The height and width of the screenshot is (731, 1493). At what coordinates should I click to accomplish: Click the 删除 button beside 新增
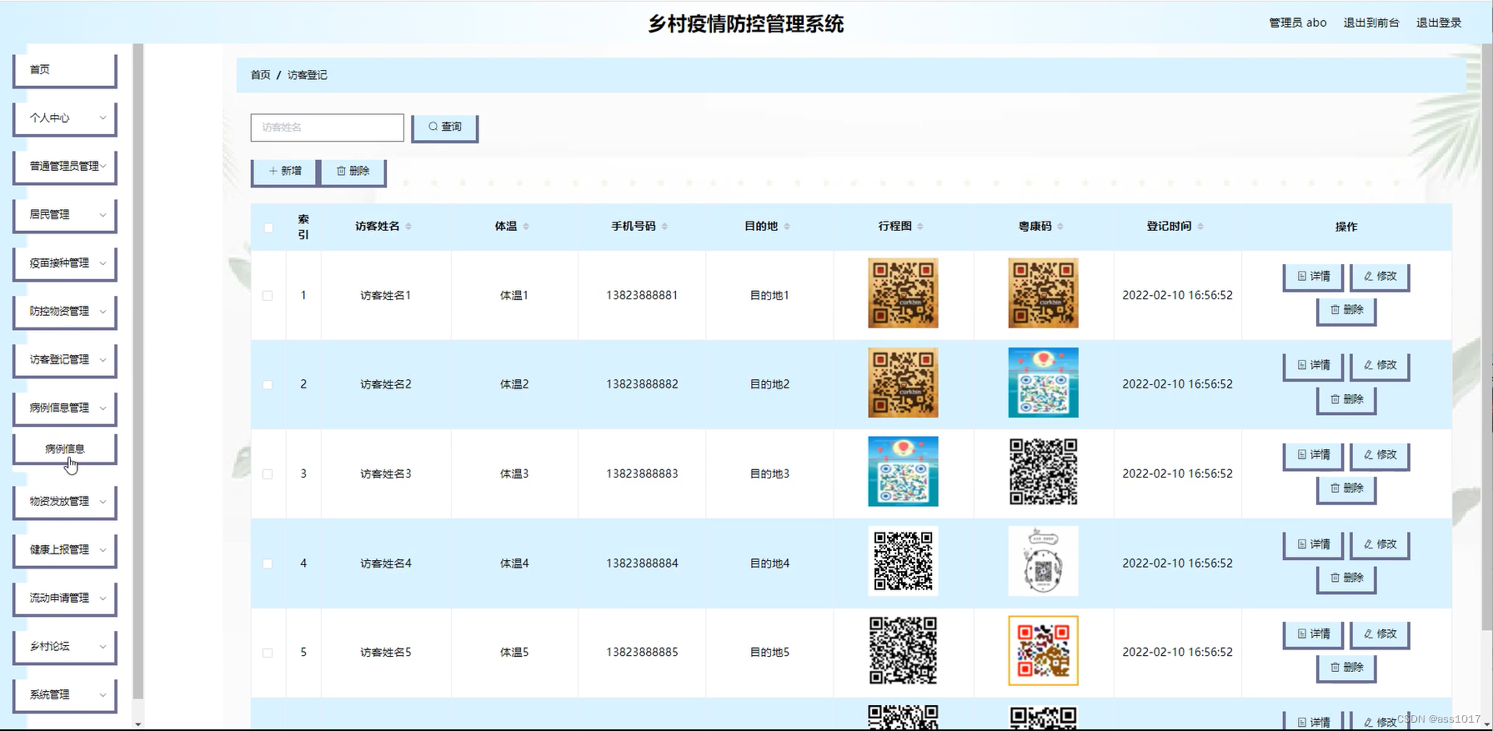click(x=353, y=171)
